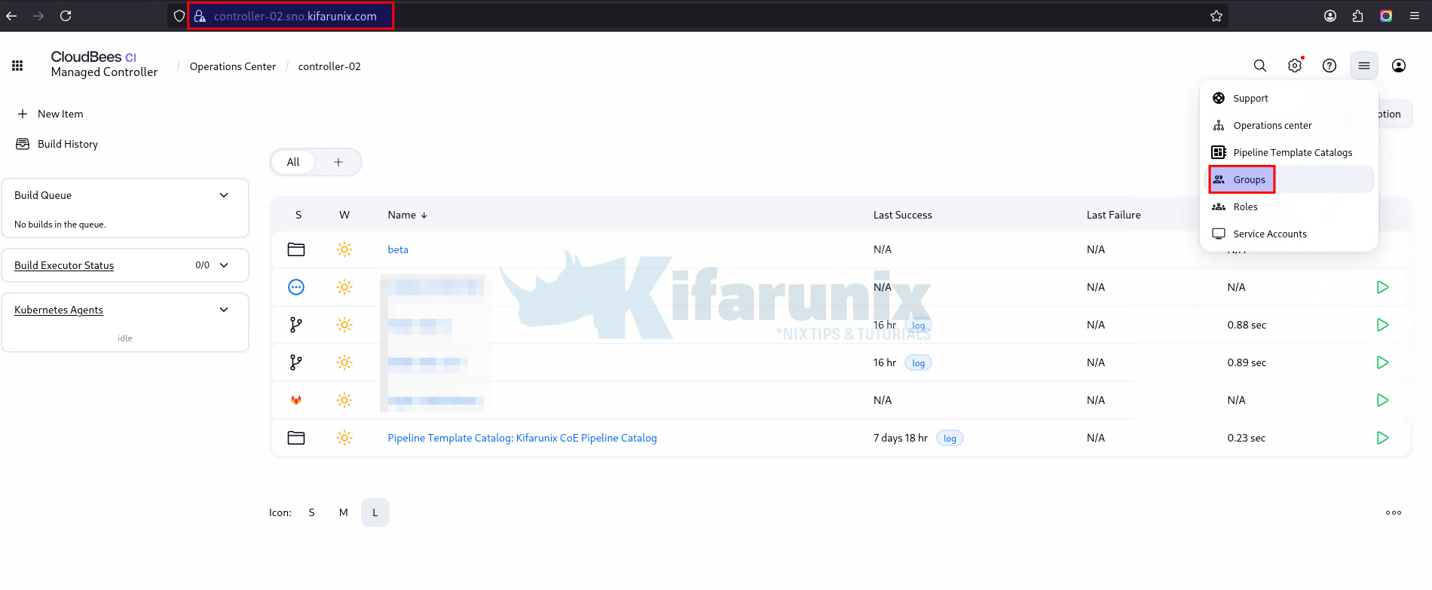Open the beta folder link
Viewport: 1432px width, 590px height.
point(398,249)
